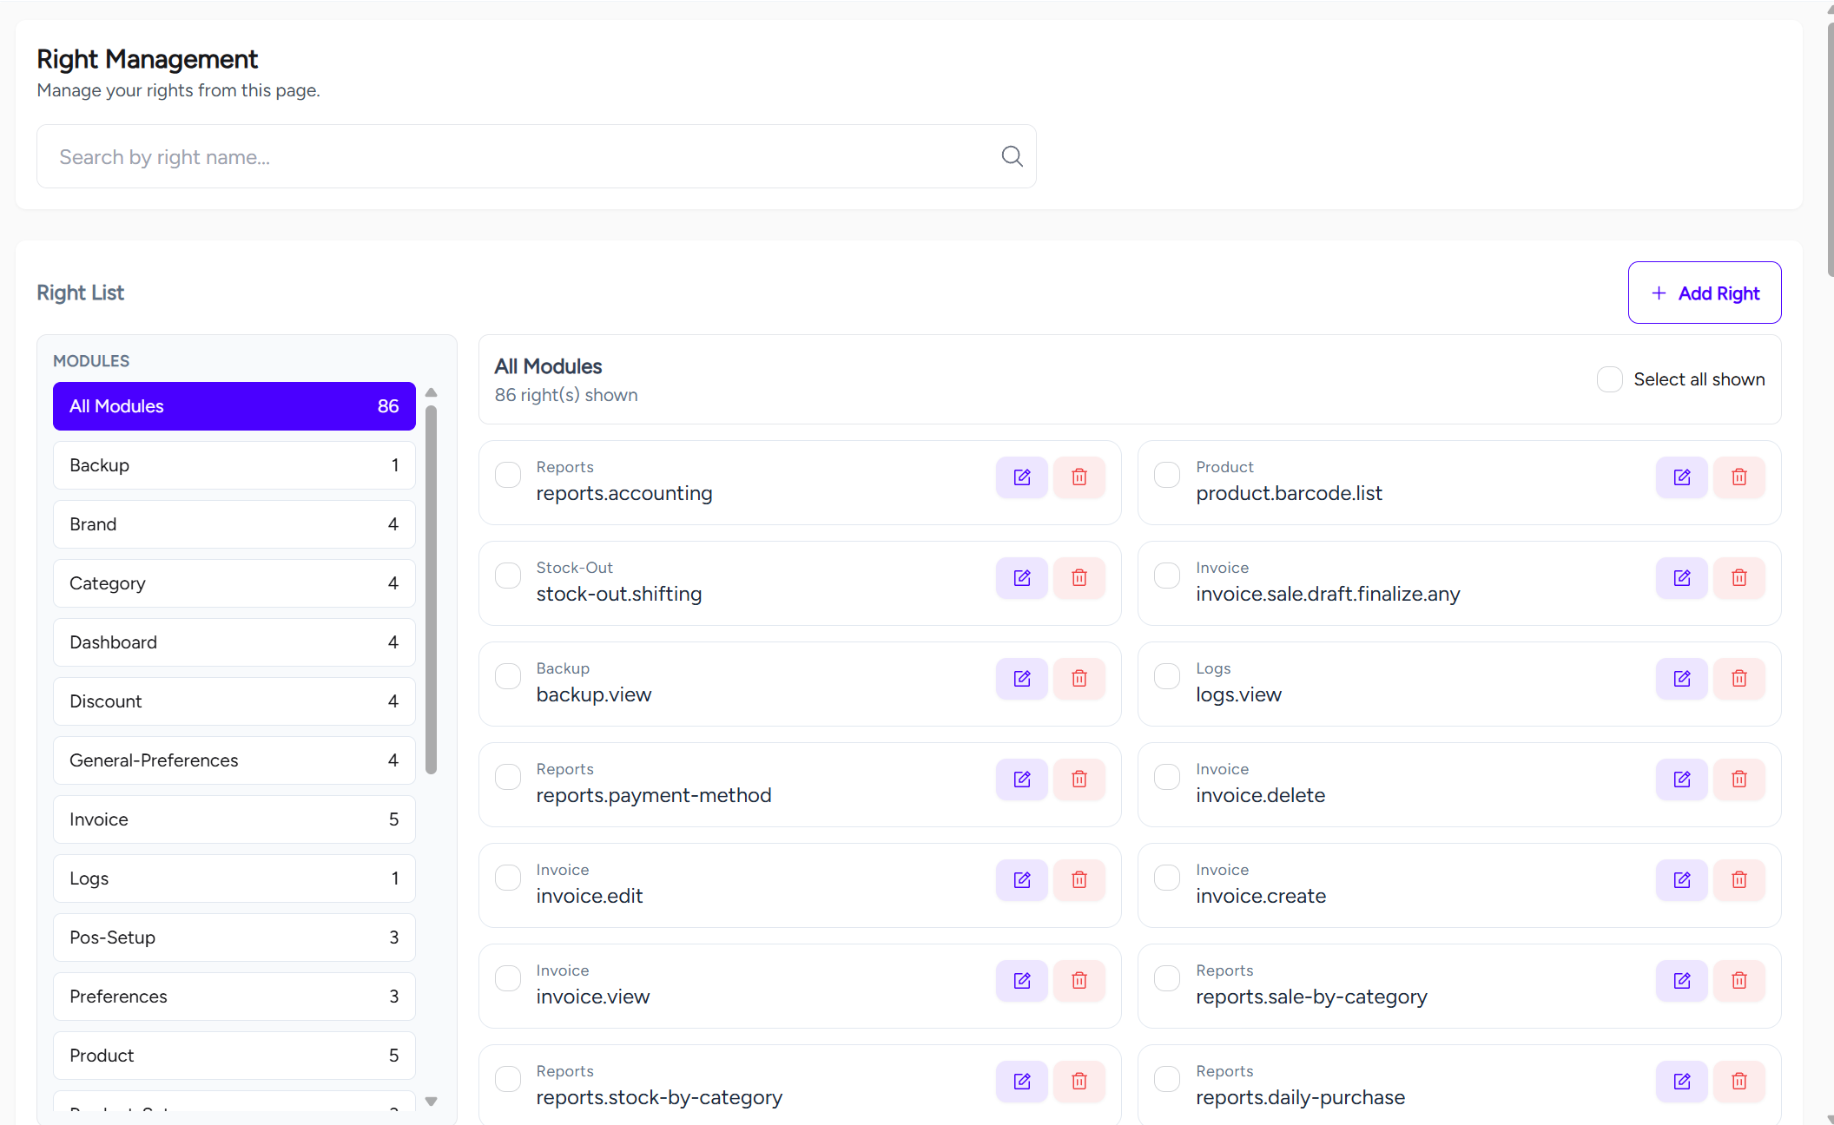The height and width of the screenshot is (1125, 1834).
Task: Select Pos-Setup module
Action: [x=234, y=937]
